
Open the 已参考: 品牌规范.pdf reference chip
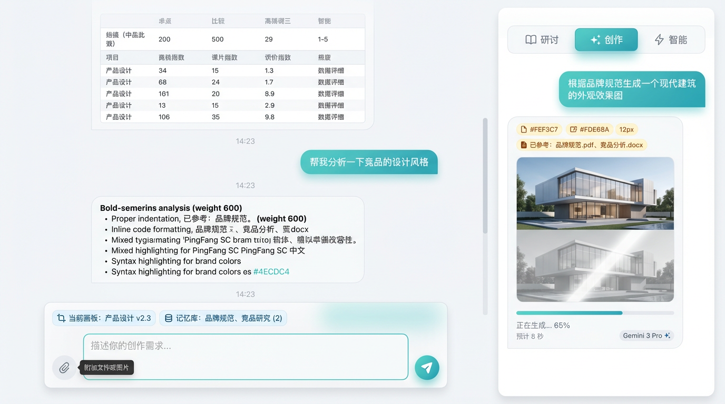(582, 145)
